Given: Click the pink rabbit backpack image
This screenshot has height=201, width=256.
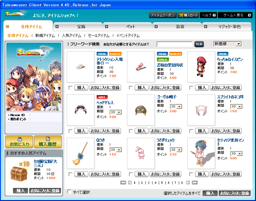Looking at the screenshot, I should tap(141, 153).
